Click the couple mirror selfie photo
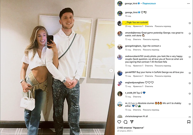The image size is (193, 135). (57, 67)
